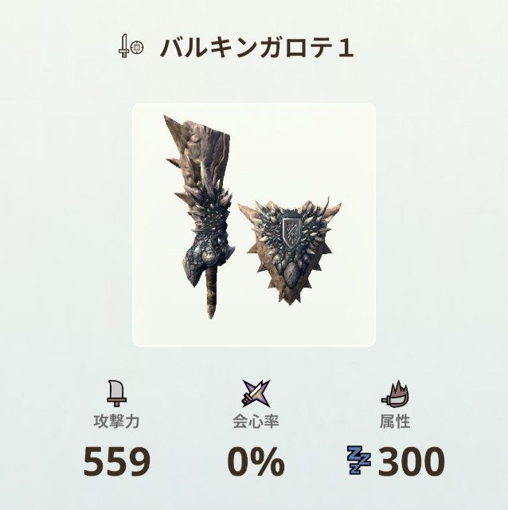Click the sword and shield weapon type icon

(131, 46)
